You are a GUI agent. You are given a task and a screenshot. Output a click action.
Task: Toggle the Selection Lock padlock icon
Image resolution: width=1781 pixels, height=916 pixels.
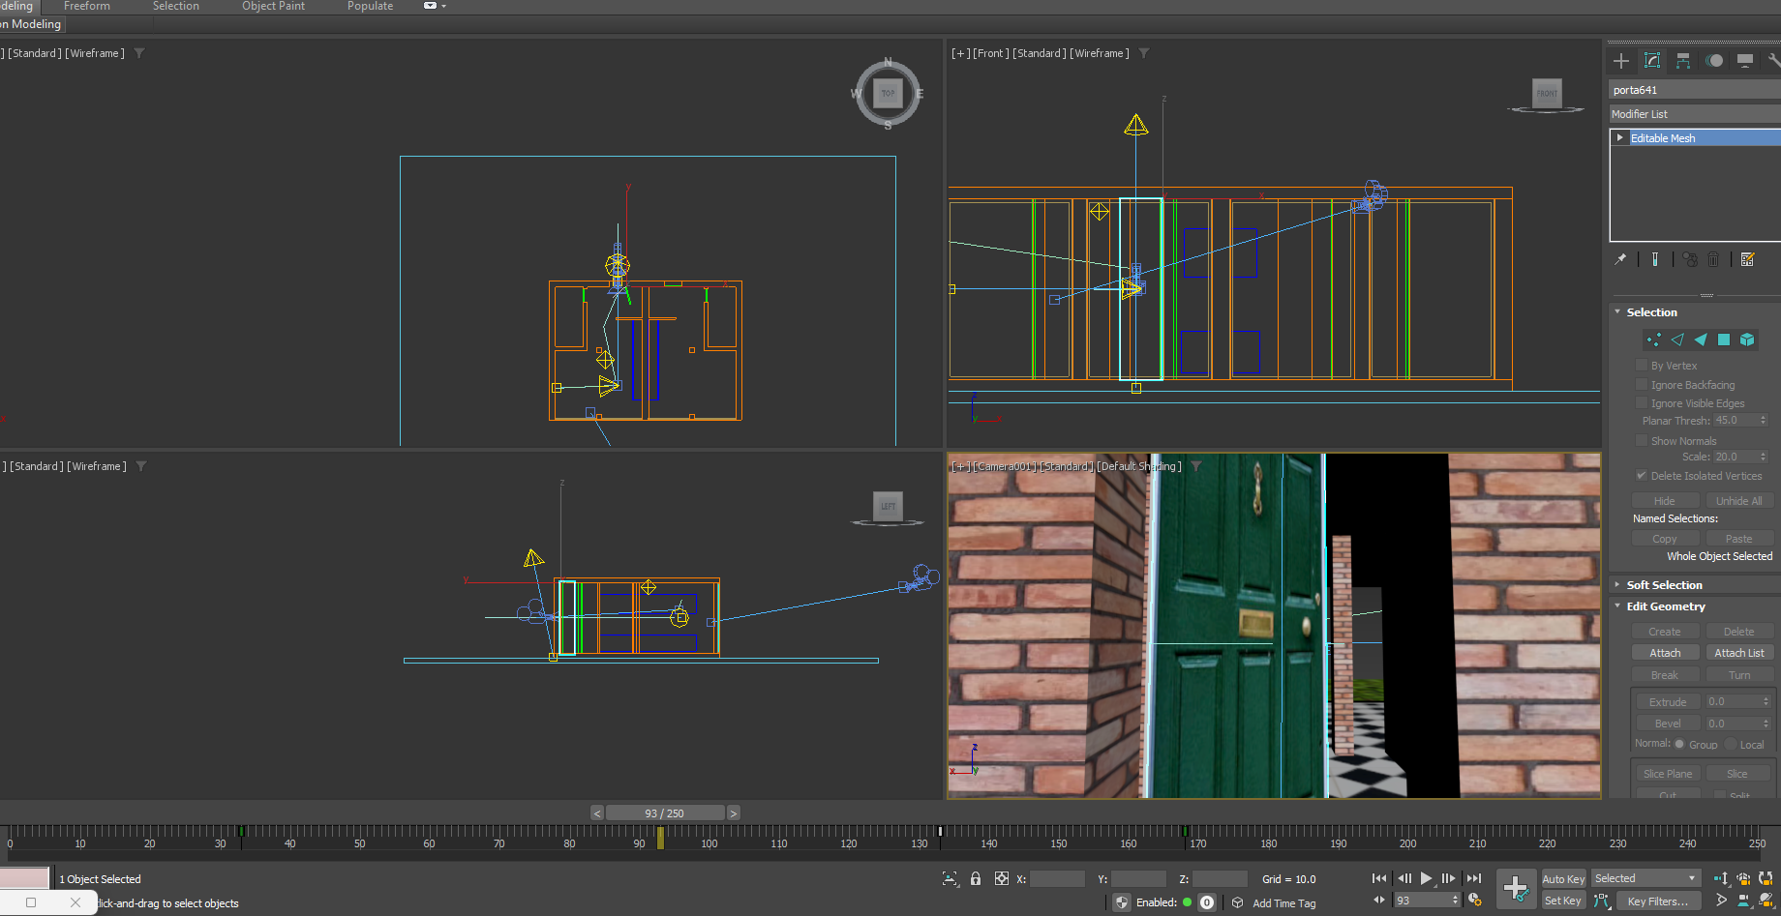click(976, 879)
